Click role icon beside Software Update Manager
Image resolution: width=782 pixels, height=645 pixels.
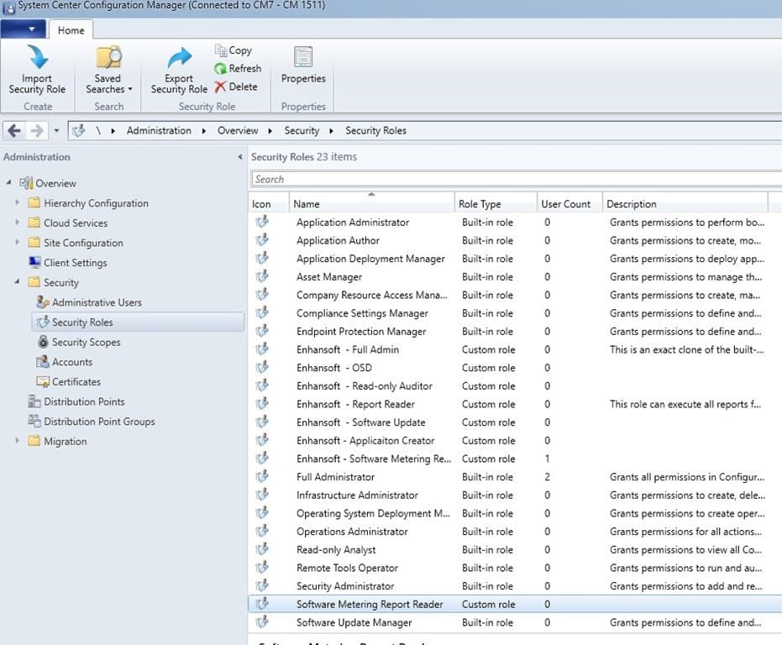pyautogui.click(x=262, y=622)
